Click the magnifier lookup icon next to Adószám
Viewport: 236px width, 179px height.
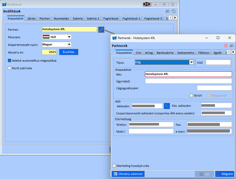click(167, 106)
